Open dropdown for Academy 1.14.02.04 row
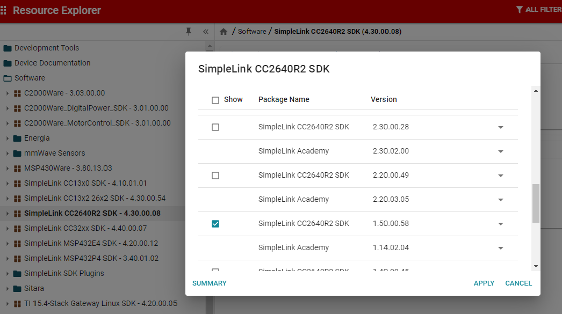This screenshot has height=314, width=562. coord(501,248)
